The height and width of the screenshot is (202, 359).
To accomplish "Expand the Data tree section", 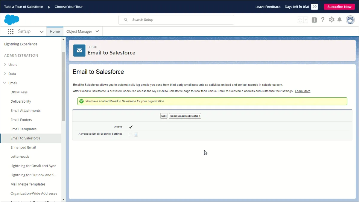I will pyautogui.click(x=5, y=74).
